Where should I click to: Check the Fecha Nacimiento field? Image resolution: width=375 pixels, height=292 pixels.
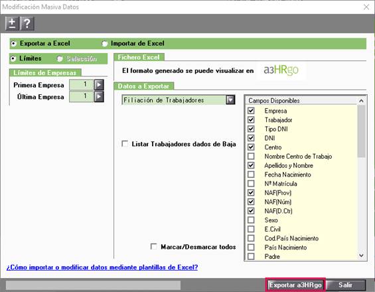coord(251,175)
